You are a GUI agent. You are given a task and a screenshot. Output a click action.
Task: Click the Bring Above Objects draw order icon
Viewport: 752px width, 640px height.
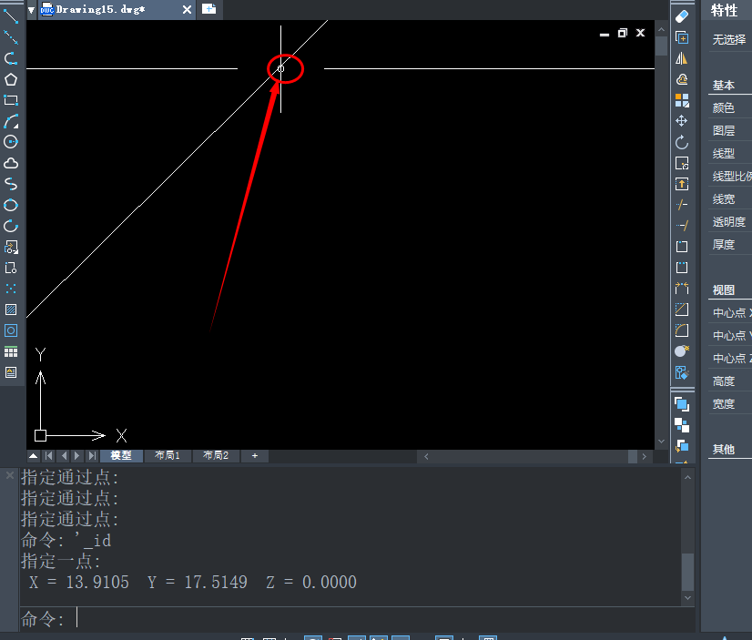point(682,446)
